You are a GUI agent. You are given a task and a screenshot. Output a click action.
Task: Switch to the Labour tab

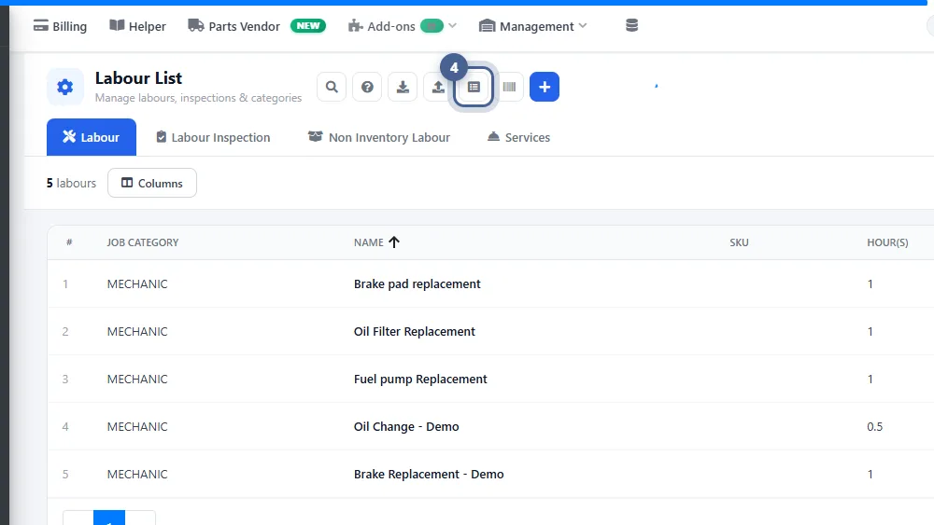point(92,137)
